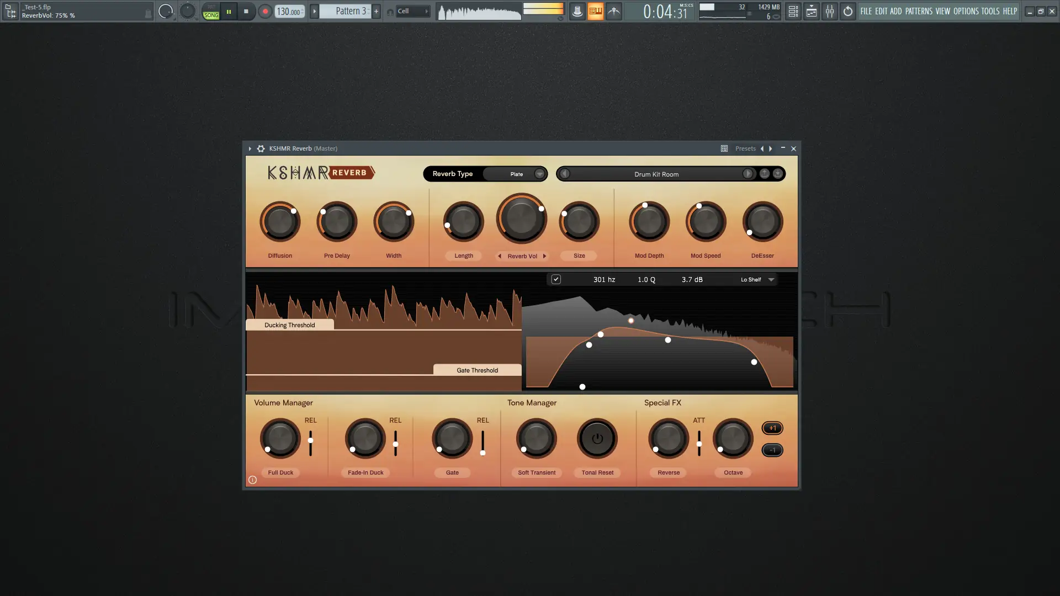Open the mixer window icon
1060x596 pixels.
click(830, 11)
